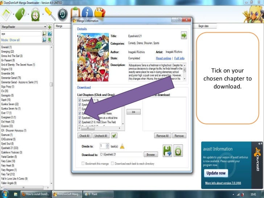Click the green arrow next to Title
Viewport: 264px width, 198px height.
pos(184,36)
